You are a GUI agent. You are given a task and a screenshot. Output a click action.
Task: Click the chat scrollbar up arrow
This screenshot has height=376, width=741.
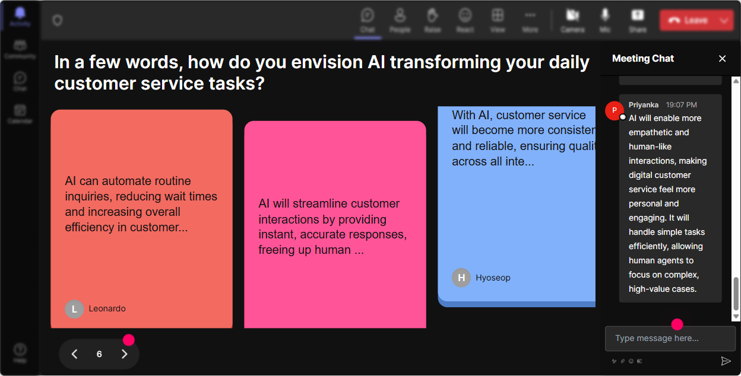(x=736, y=80)
